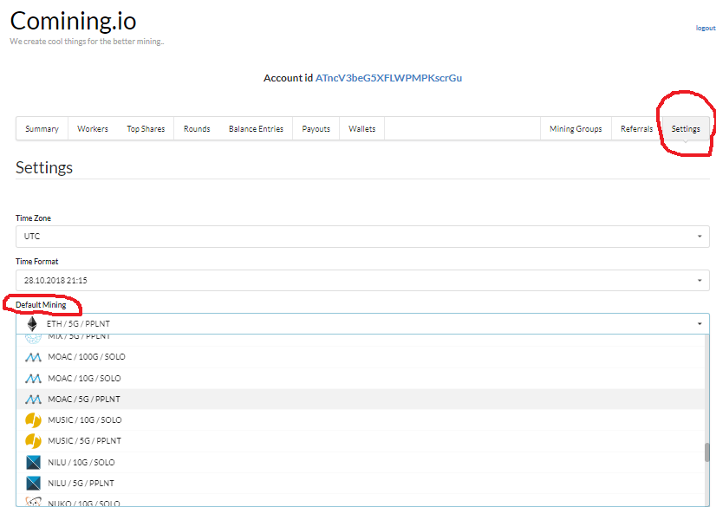Click the dropdown list scrollbar thumb
This screenshot has width=716, height=507.
point(706,452)
